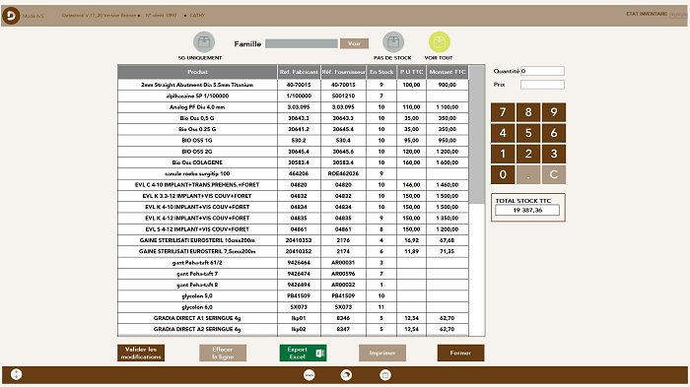
Task: Tap keypad digit 6
Action: [554, 133]
